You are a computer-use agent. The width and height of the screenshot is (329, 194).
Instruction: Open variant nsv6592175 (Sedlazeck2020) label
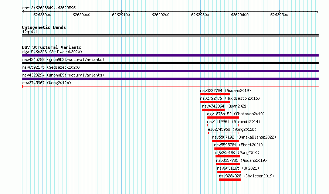(51, 67)
